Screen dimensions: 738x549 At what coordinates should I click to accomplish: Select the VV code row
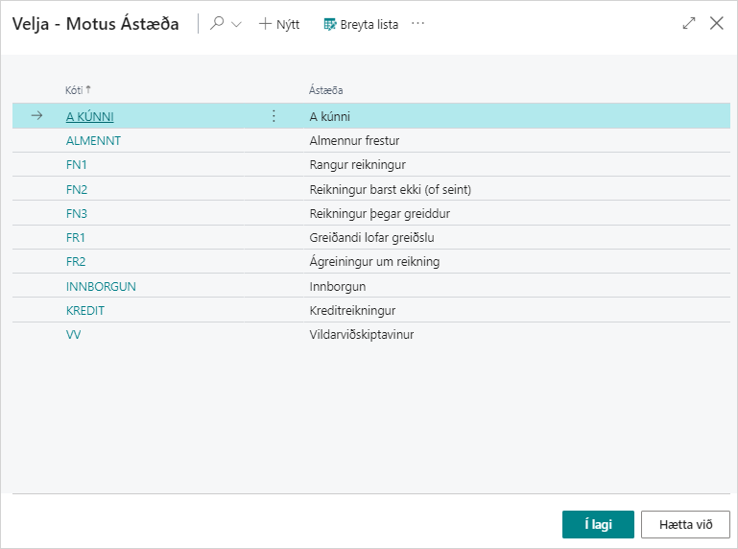point(74,334)
